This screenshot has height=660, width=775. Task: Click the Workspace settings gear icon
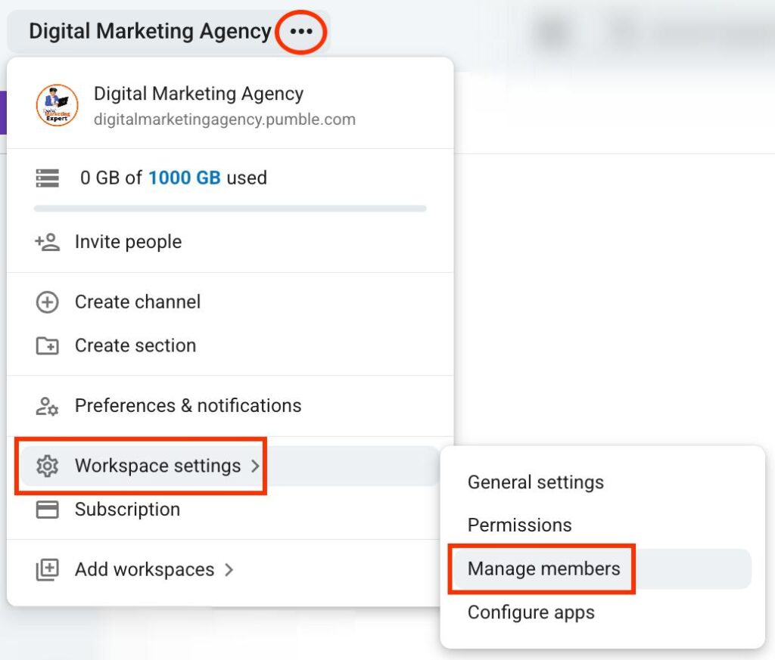pos(48,466)
